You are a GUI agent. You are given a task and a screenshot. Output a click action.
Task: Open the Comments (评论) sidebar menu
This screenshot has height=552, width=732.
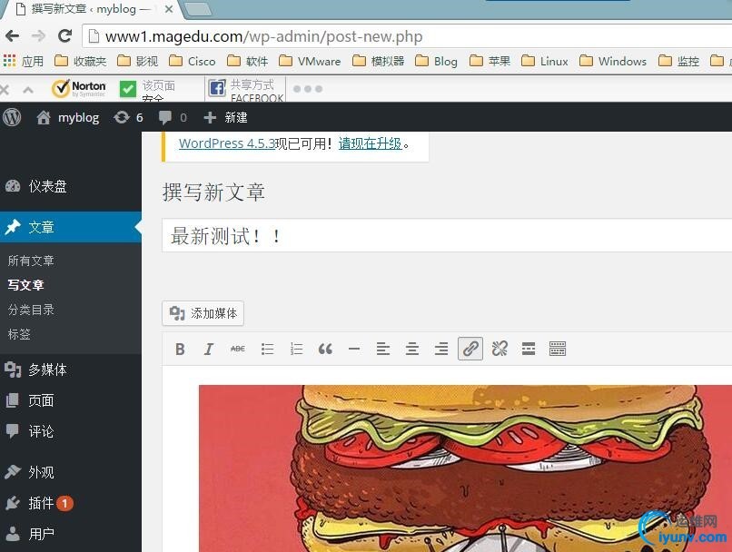[x=71, y=431]
